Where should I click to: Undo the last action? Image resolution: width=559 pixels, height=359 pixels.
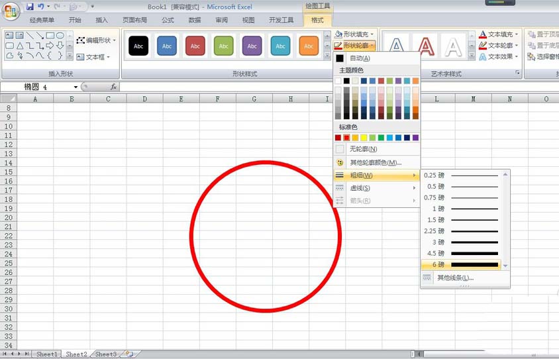click(x=41, y=7)
